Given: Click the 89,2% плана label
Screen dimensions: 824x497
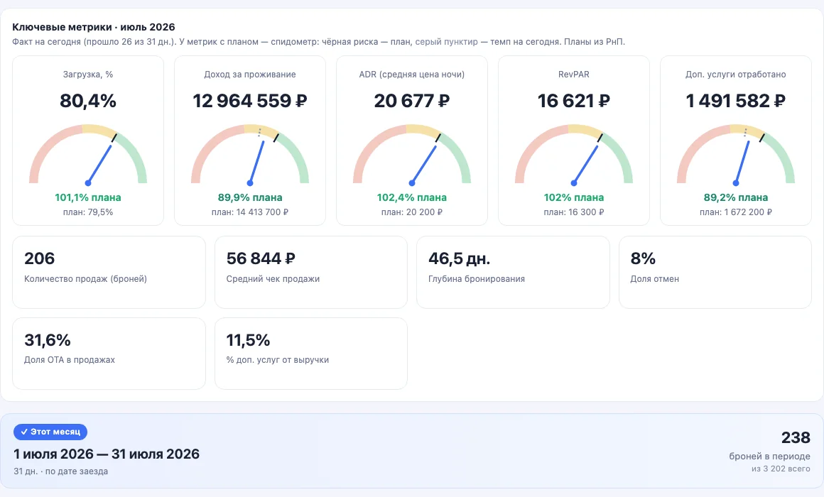Looking at the screenshot, I should tap(736, 197).
